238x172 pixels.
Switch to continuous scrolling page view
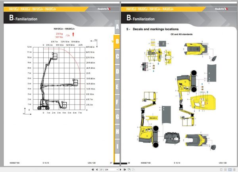coord(225,169)
